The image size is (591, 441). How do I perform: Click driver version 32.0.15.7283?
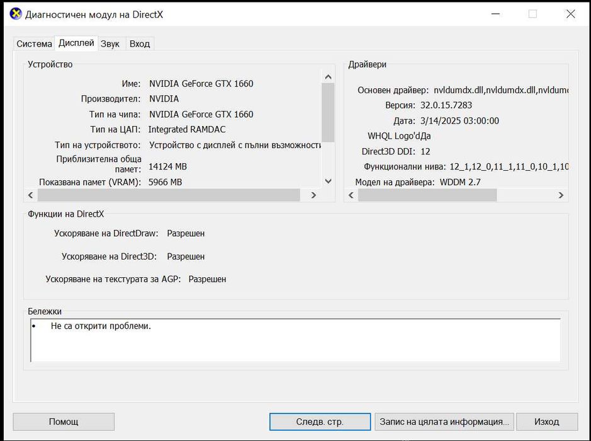tap(446, 105)
